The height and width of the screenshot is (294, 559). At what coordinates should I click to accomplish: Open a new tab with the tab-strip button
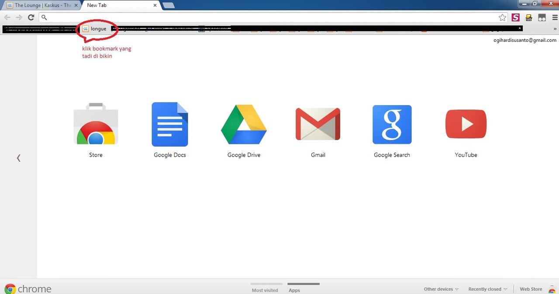(x=169, y=5)
